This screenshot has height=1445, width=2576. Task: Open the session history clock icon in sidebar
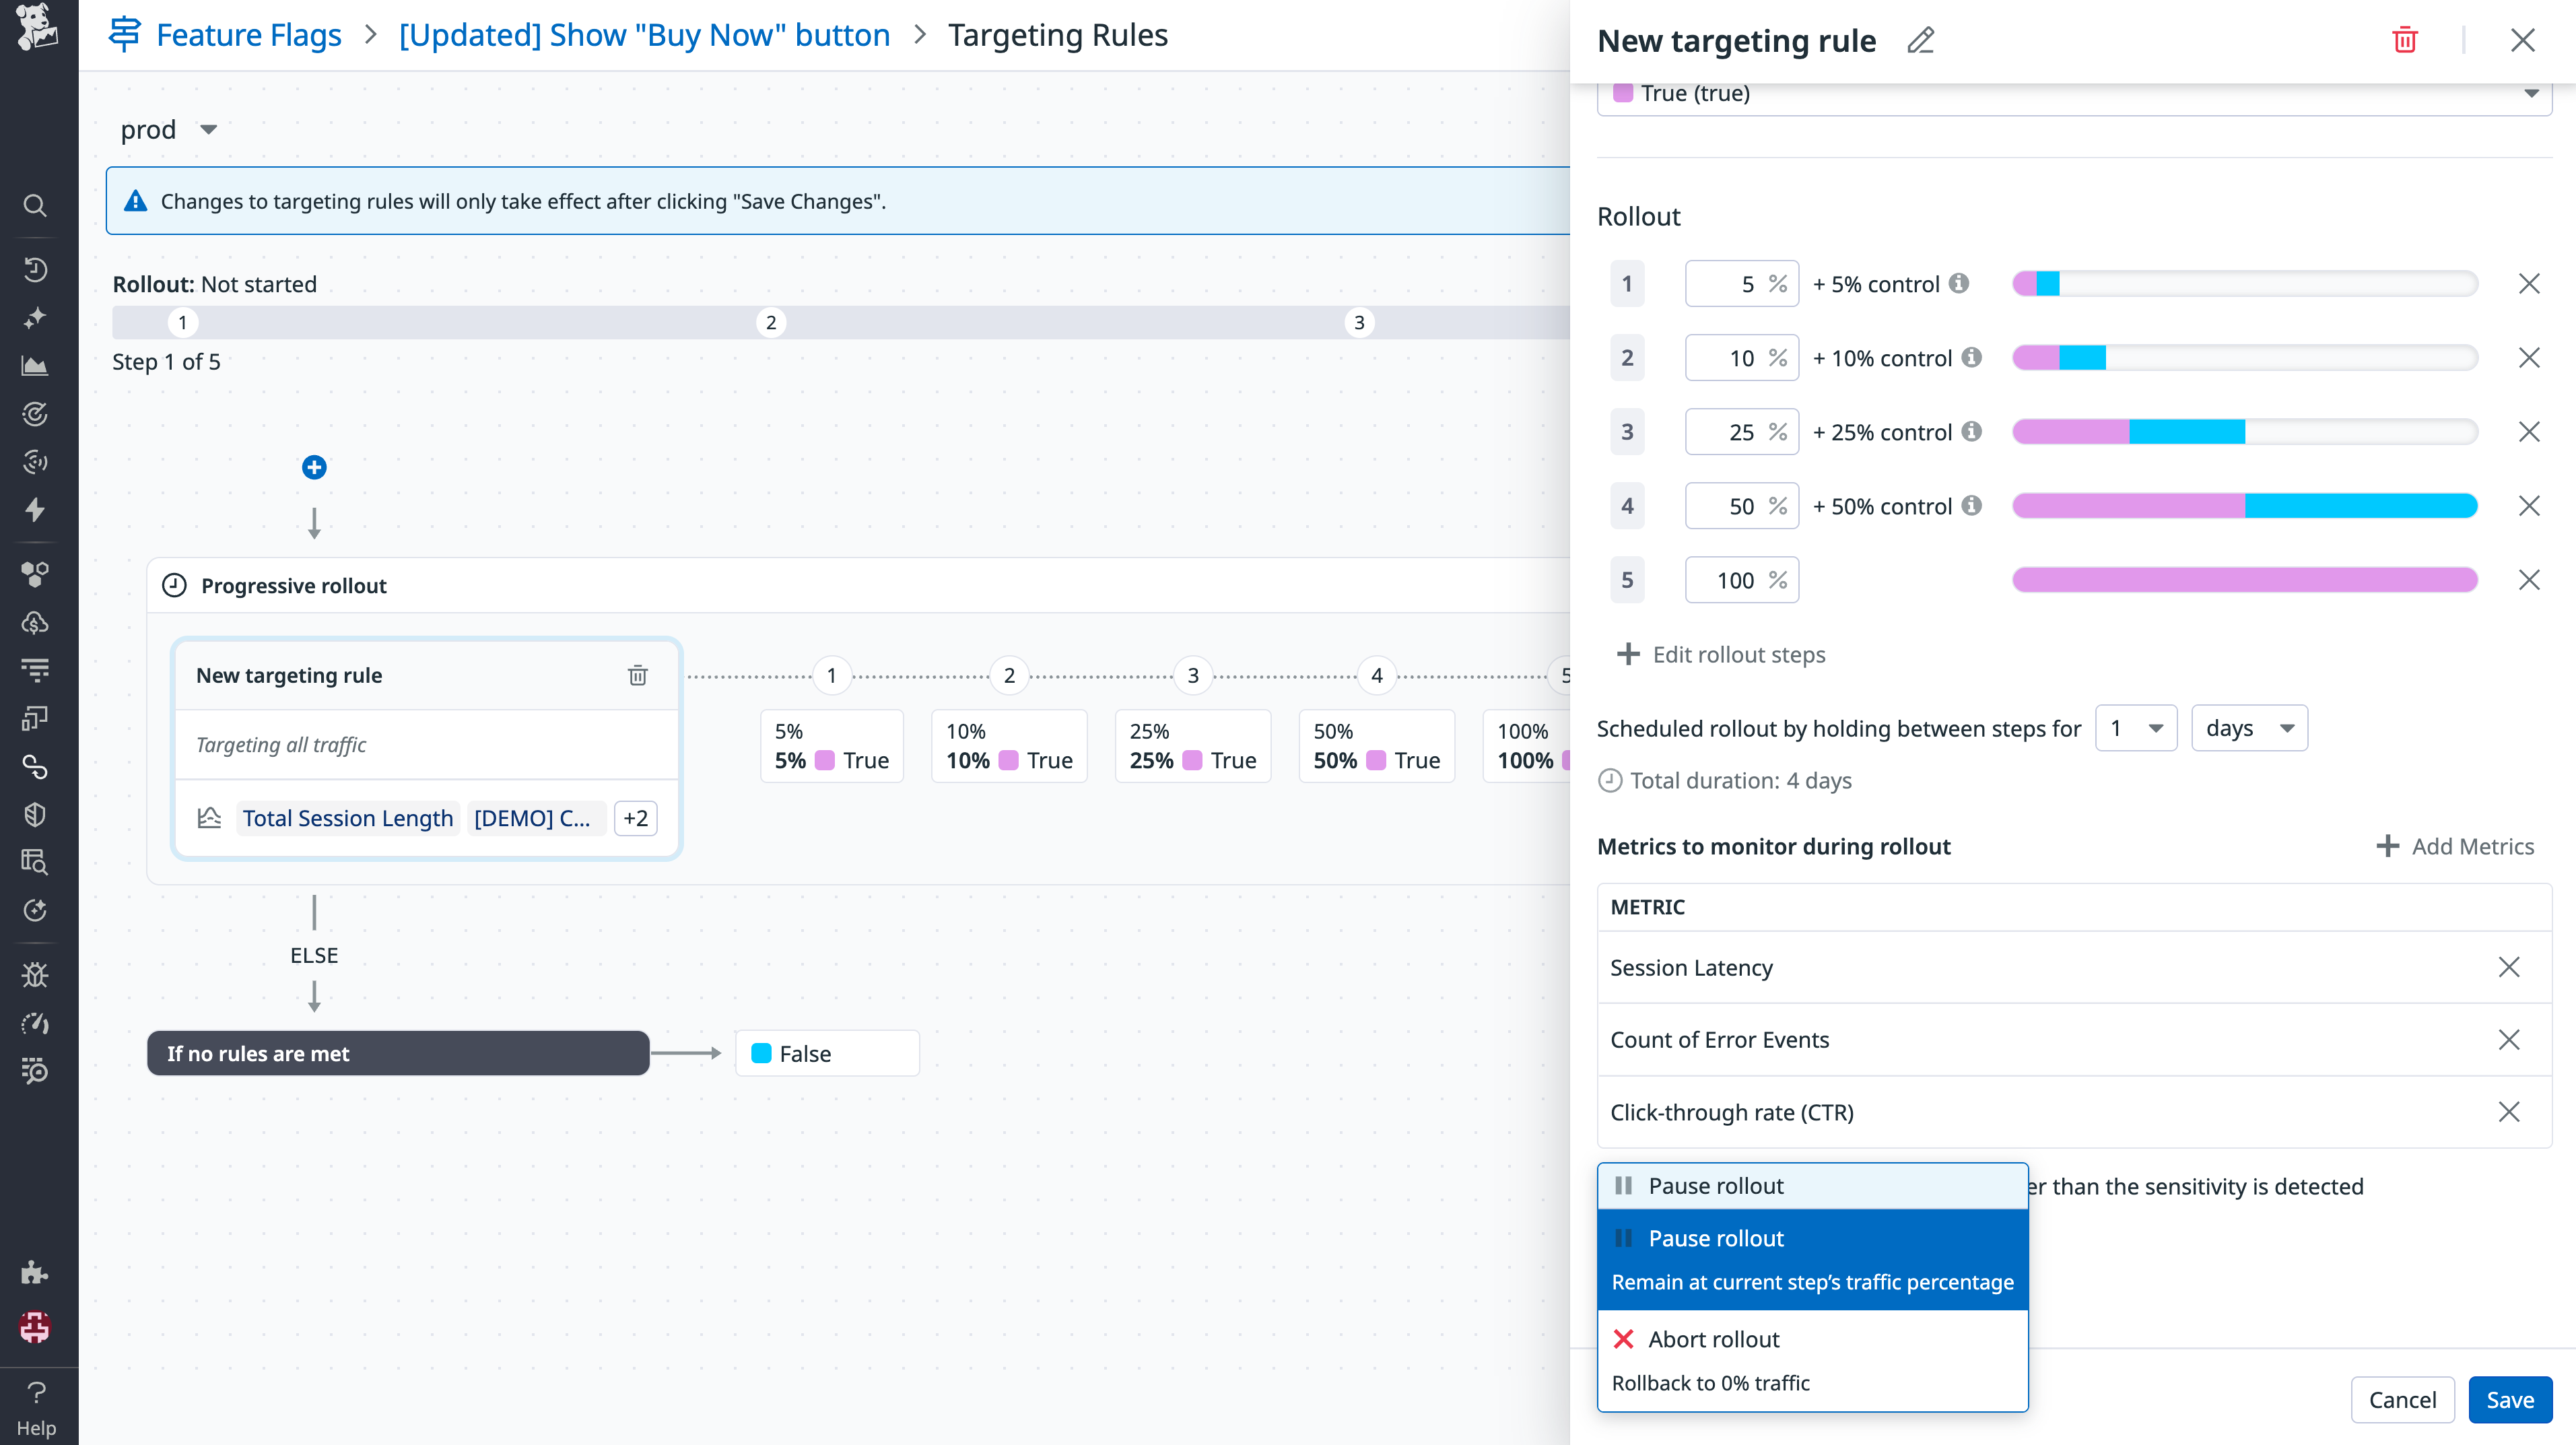click(x=35, y=270)
